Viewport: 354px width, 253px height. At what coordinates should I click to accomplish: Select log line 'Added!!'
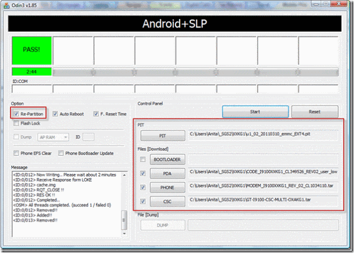click(x=32, y=215)
